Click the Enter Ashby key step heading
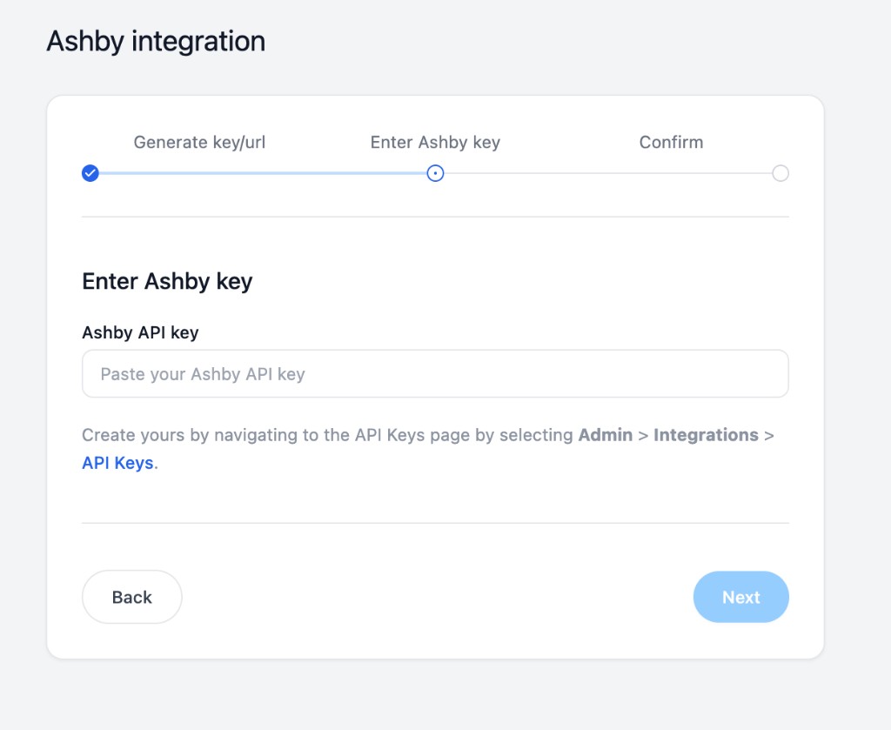The height and width of the screenshot is (730, 891). tap(435, 142)
